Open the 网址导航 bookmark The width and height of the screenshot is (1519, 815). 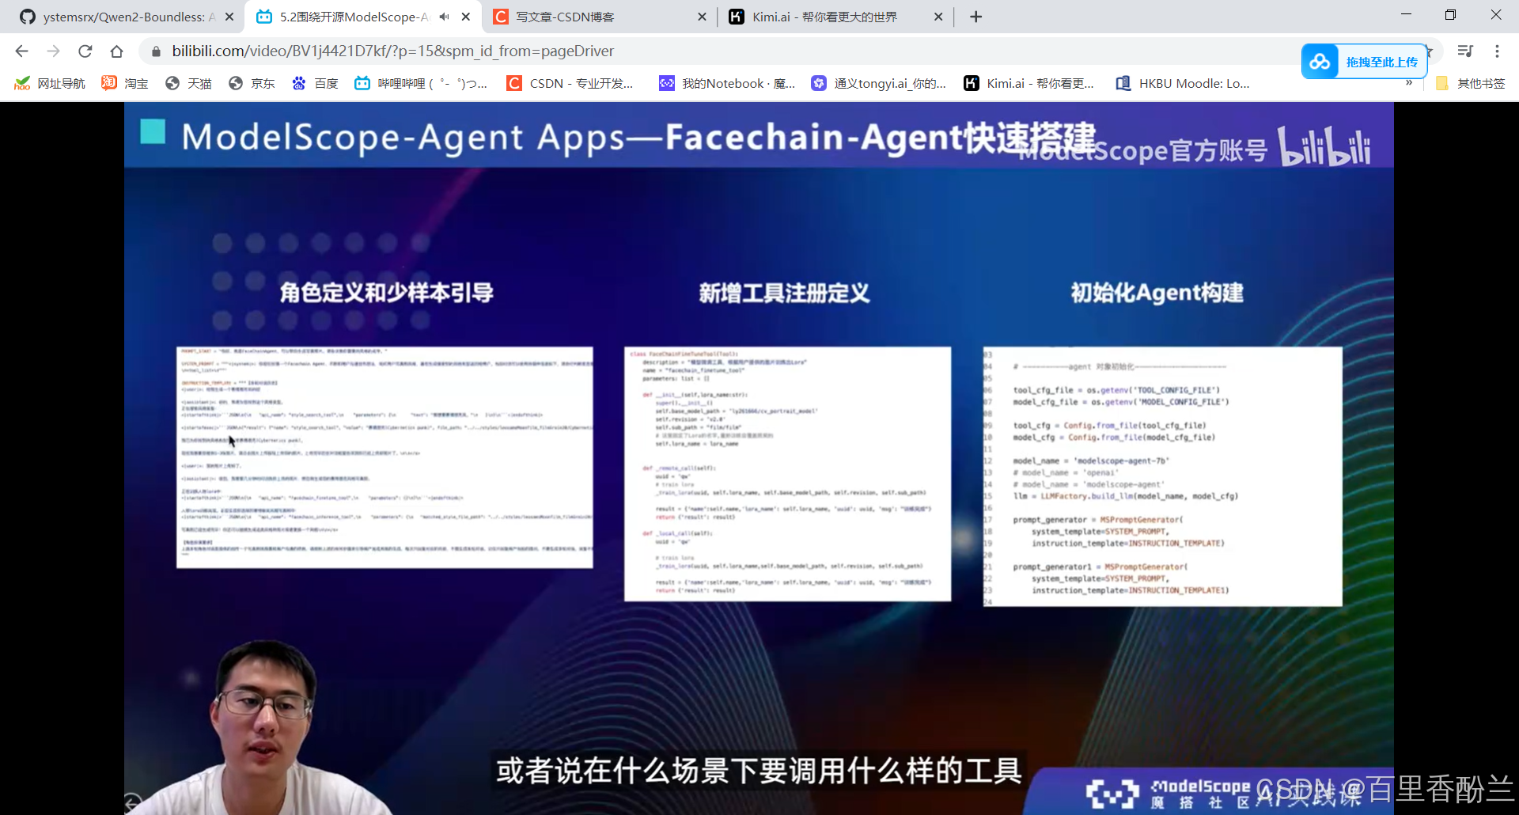click(x=49, y=83)
